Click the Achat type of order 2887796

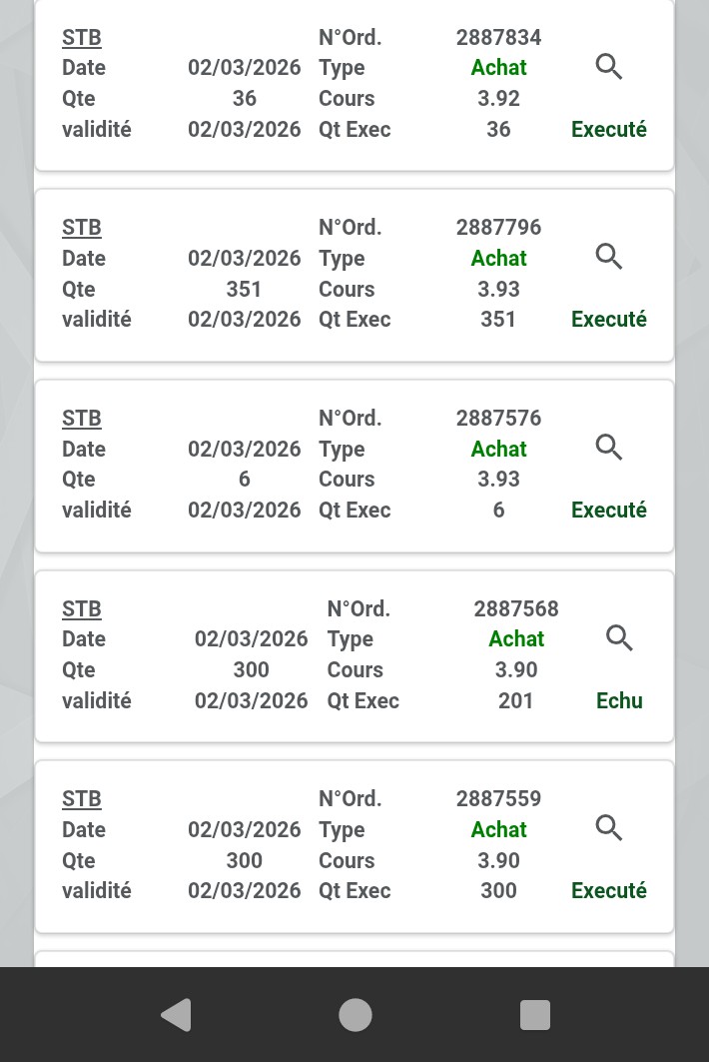498,259
